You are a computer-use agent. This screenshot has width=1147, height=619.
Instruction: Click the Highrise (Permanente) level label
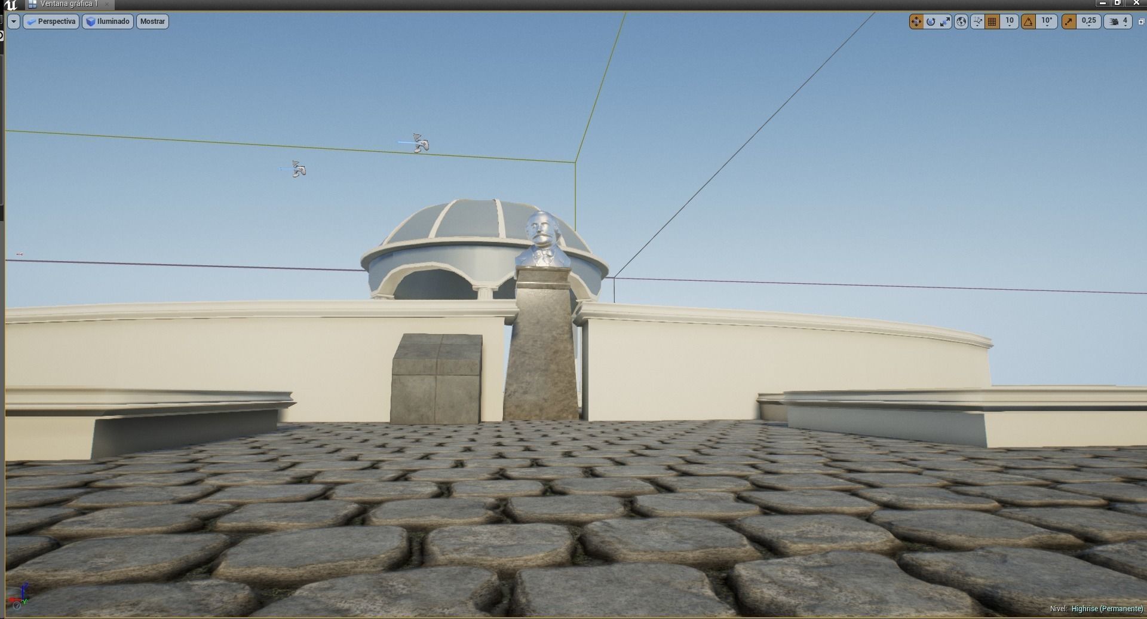[x=1107, y=609]
